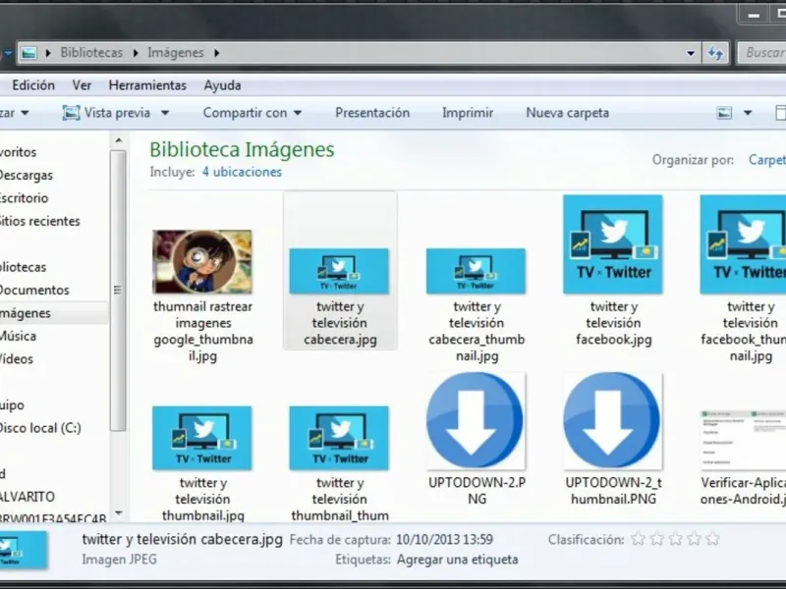Click the details pane preview thumbnail

click(22, 550)
